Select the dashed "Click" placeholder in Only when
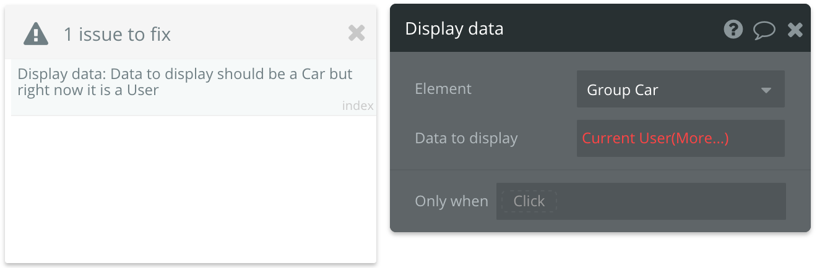This screenshot has width=817, height=268. [x=529, y=201]
